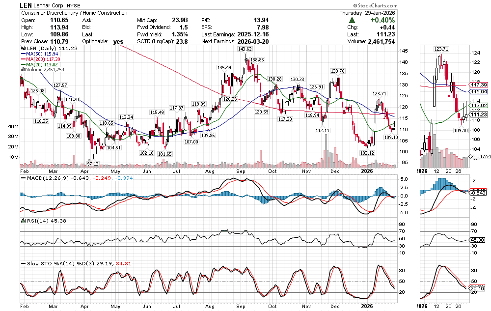Select Consumer Discretionary / Home Construction sector text
The height and width of the screenshot is (311, 491).
click(73, 13)
